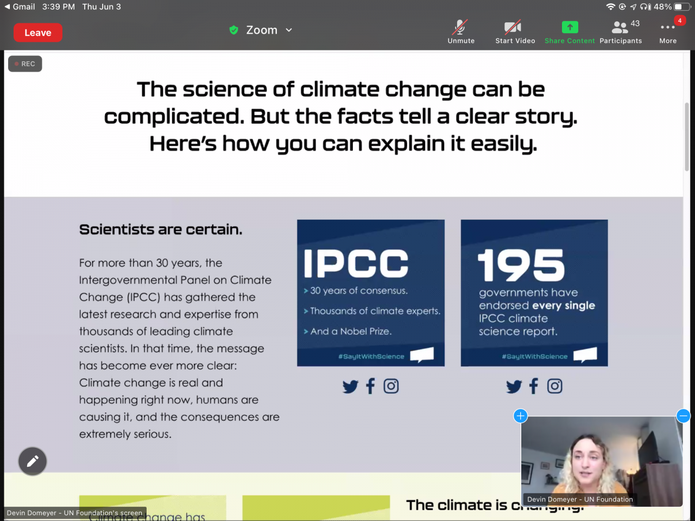Tap the 'For more than 30 years' paragraph
Image resolution: width=695 pixels, height=521 pixels.
coord(179,348)
